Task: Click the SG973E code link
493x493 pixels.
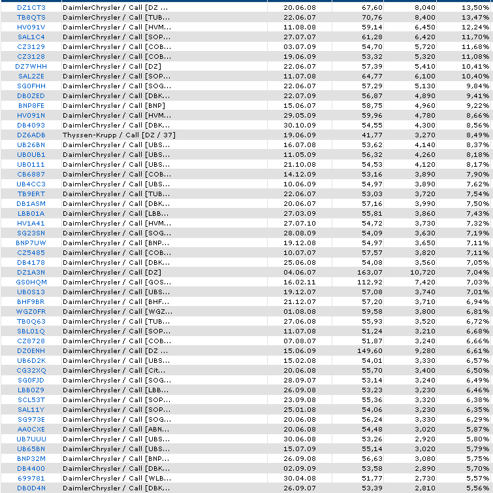Action: coord(31,419)
